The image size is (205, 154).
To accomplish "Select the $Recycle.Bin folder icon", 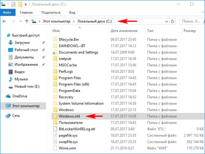I will (x=55, y=40).
